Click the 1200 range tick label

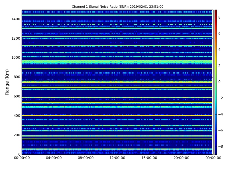click(x=16, y=38)
